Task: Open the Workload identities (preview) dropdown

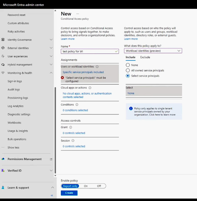Action: click(153, 51)
